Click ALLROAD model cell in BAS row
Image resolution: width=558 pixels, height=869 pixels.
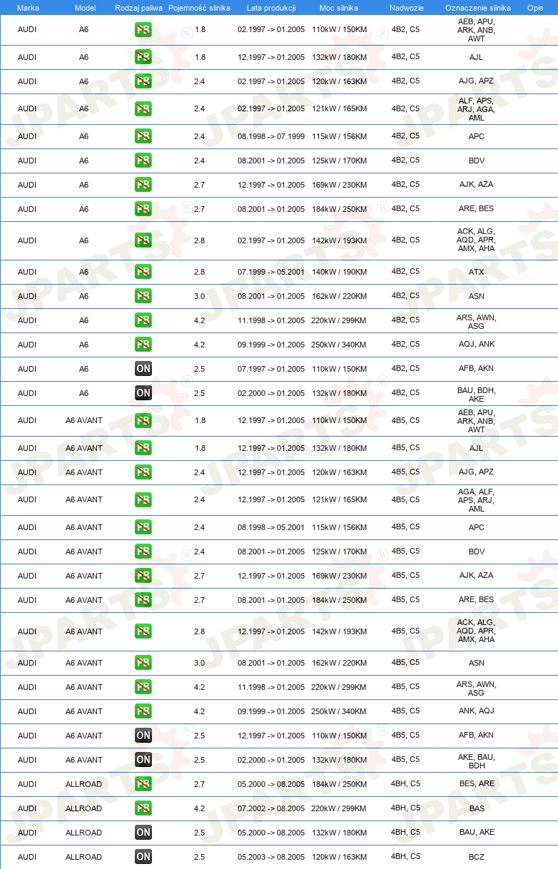[84, 808]
